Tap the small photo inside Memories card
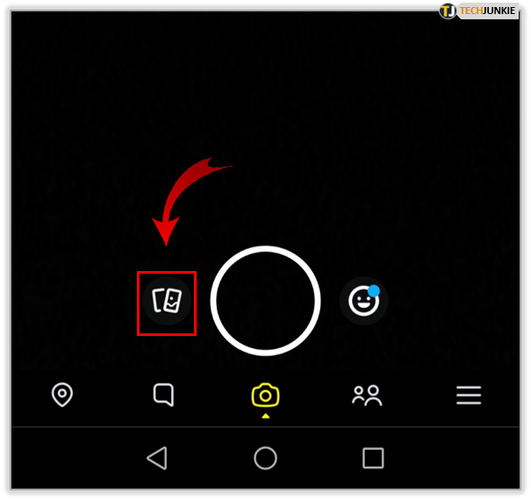 [172, 301]
